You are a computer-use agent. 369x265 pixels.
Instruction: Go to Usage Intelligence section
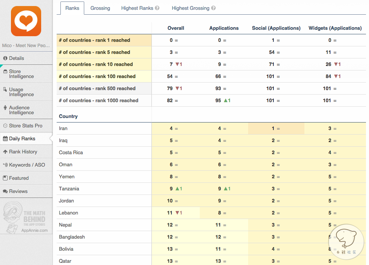tap(21, 92)
